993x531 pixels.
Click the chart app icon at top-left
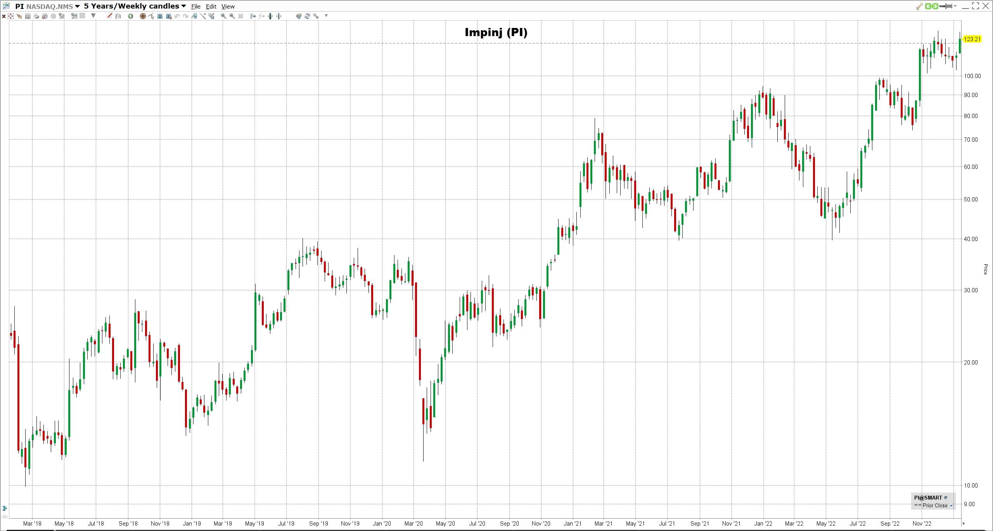(6, 6)
